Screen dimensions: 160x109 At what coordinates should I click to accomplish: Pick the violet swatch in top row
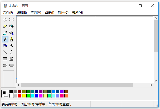62,91
